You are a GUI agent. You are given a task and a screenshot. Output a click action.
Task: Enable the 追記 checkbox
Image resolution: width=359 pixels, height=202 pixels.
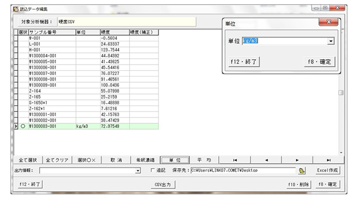click(x=152, y=170)
